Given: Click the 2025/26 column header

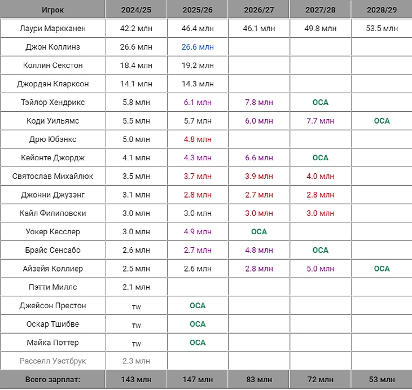Looking at the screenshot, I should click(x=198, y=10).
